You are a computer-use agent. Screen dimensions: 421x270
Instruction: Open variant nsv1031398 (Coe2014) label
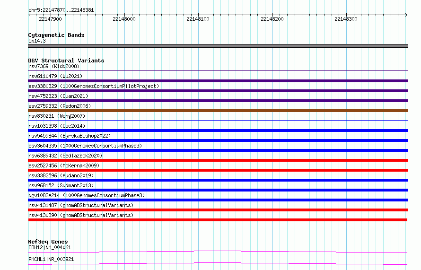(x=57, y=126)
